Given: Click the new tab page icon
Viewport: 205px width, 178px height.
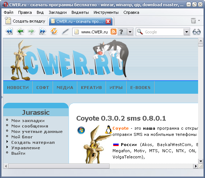Looking at the screenshot, I should (x=8, y=21).
